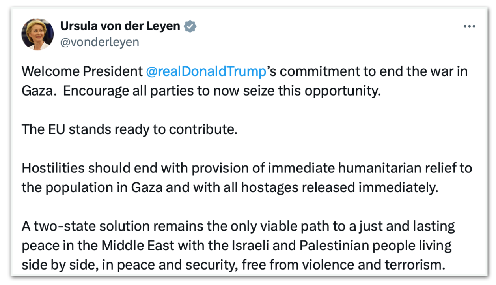This screenshot has height=285, width=496.
Task: Click the line "The EU stands ready to contribute."
Action: [129, 129]
